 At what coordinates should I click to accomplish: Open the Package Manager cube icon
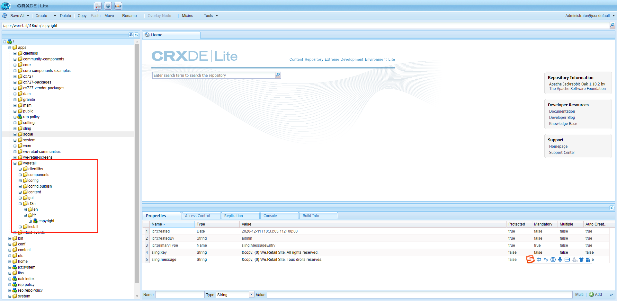[x=108, y=6]
